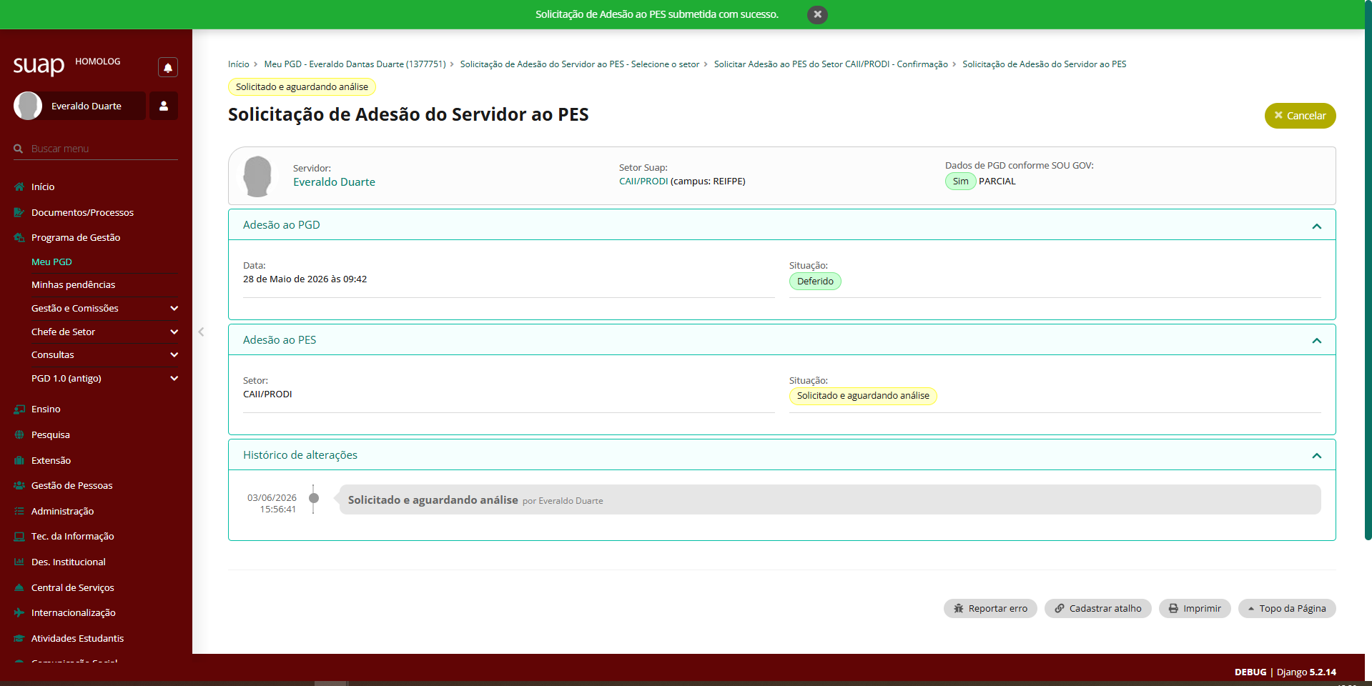This screenshot has width=1372, height=686.
Task: Click the Sim badge next to PARCIAL
Action: coord(960,182)
